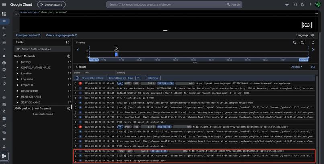Expand the Severity field group
This screenshot has width=324, height=164.
tap(17, 62)
